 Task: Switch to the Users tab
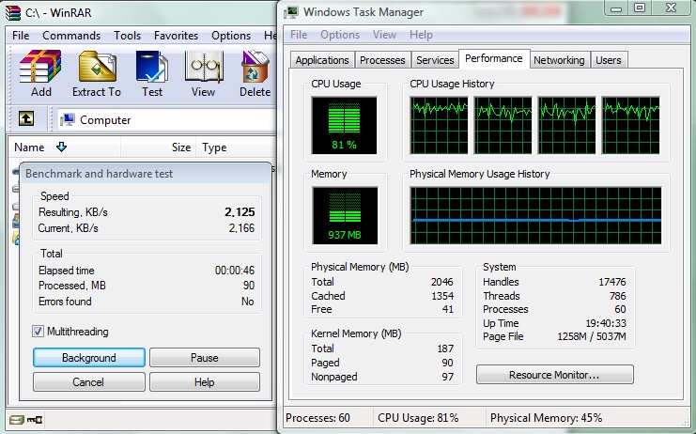pyautogui.click(x=608, y=60)
